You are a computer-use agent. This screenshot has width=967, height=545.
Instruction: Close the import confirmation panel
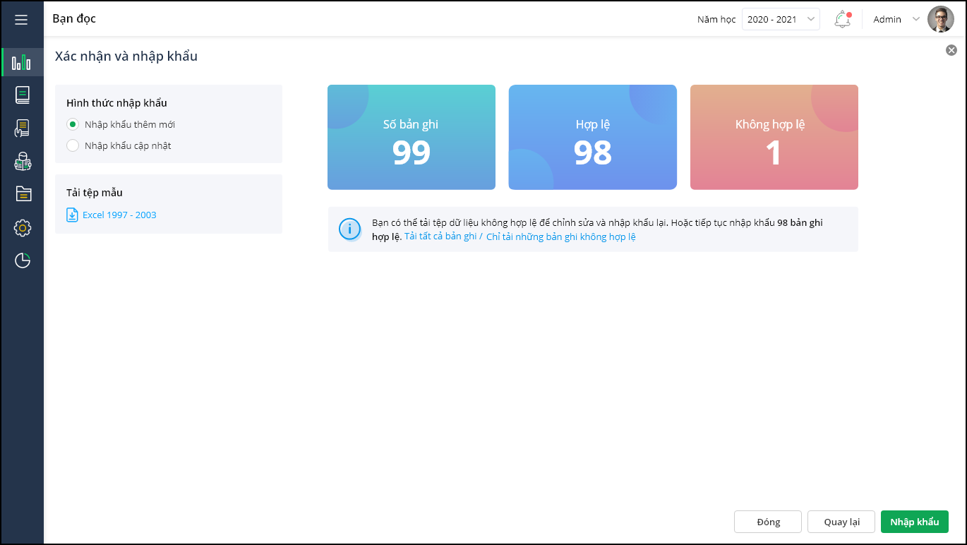click(951, 50)
